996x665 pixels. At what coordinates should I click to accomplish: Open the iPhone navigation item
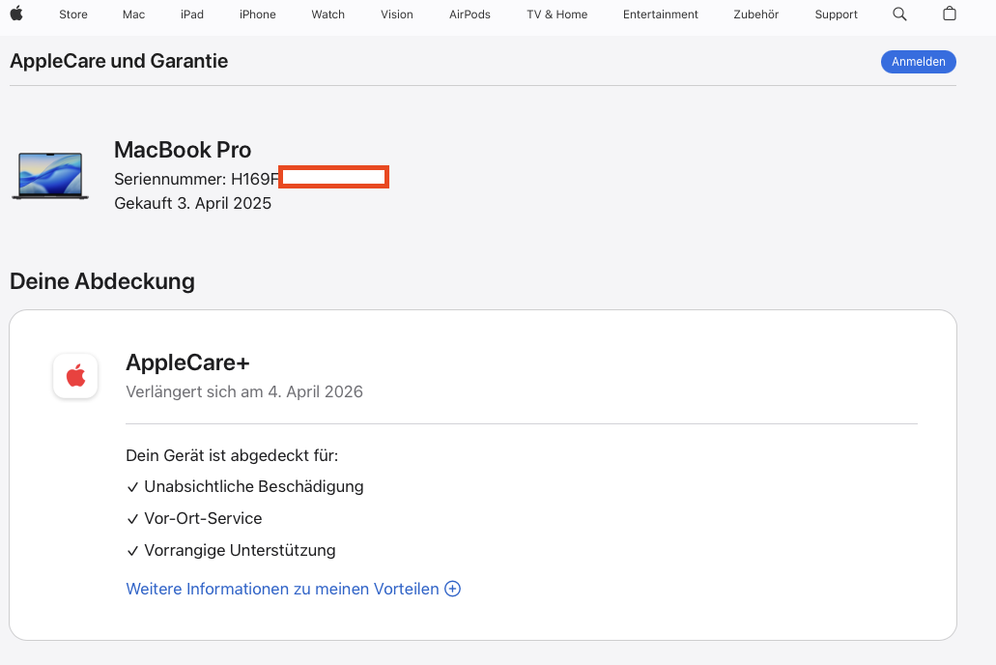coord(258,14)
